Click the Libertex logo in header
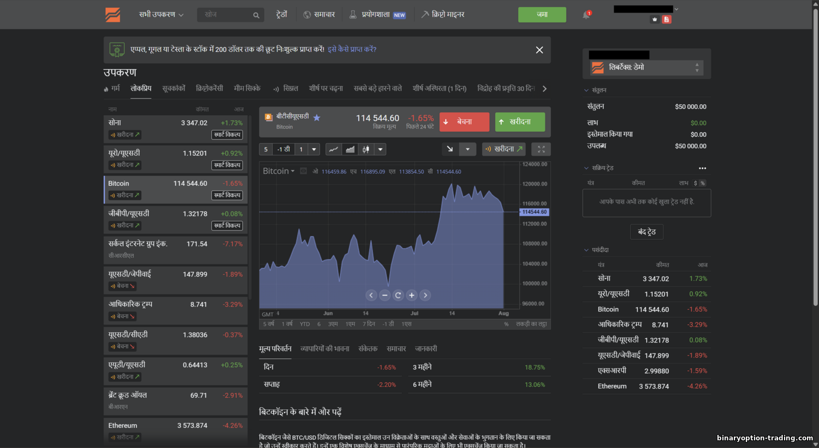The width and height of the screenshot is (819, 448). [113, 15]
